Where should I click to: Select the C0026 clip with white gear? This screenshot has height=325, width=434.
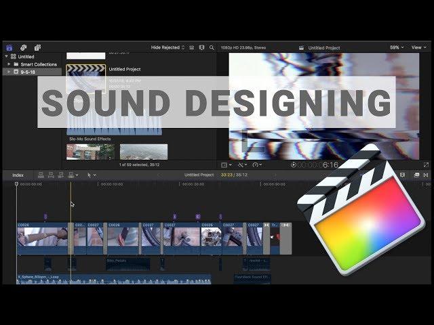(x=211, y=238)
